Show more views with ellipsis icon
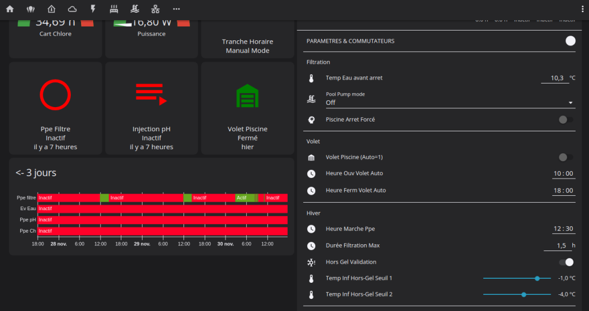Screen dimensions: 589x311 [176, 9]
